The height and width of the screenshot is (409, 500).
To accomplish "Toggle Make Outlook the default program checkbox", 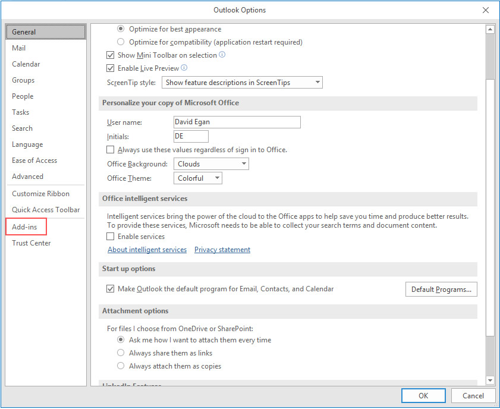I will coord(111,289).
